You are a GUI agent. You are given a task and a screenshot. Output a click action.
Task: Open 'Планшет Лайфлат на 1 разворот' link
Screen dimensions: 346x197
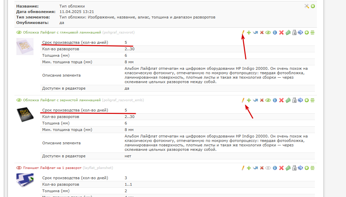(52, 168)
